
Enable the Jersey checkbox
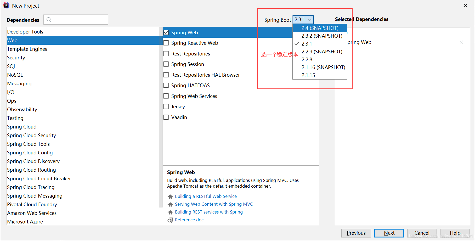click(166, 107)
